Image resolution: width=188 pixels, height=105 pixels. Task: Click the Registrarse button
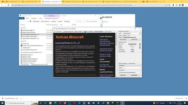(x=123, y=75)
